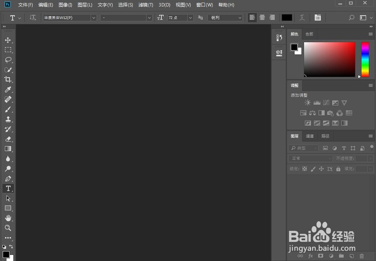Switch to the 通道 tab

coord(309,136)
